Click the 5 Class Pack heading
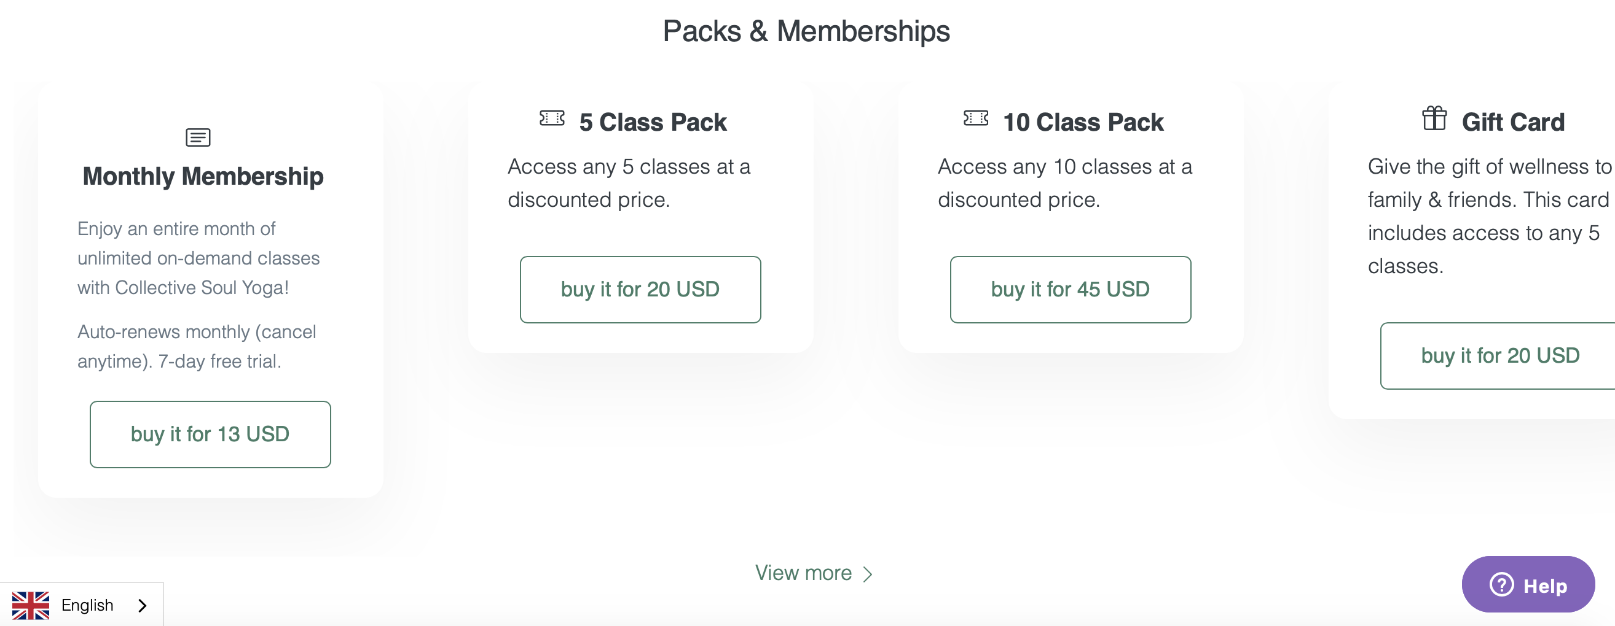Image resolution: width=1615 pixels, height=626 pixels. point(653,122)
